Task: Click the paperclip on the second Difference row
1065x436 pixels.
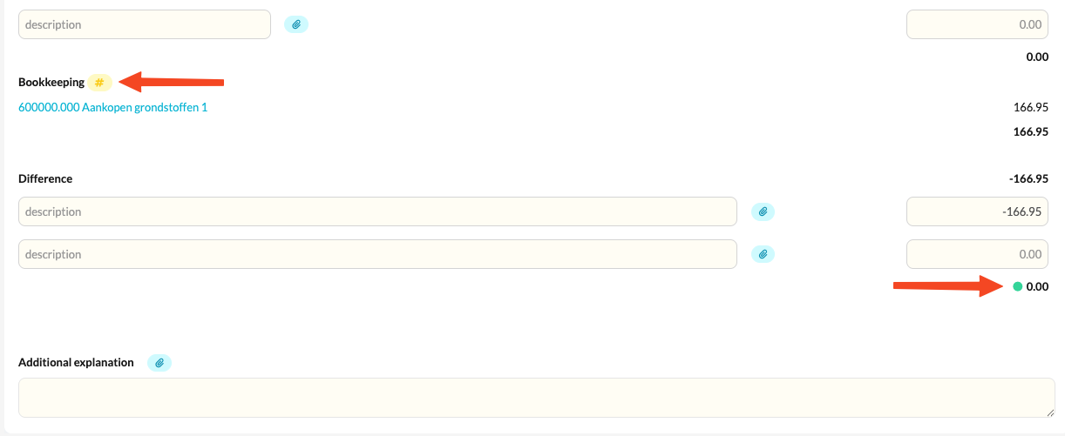Action: (763, 254)
